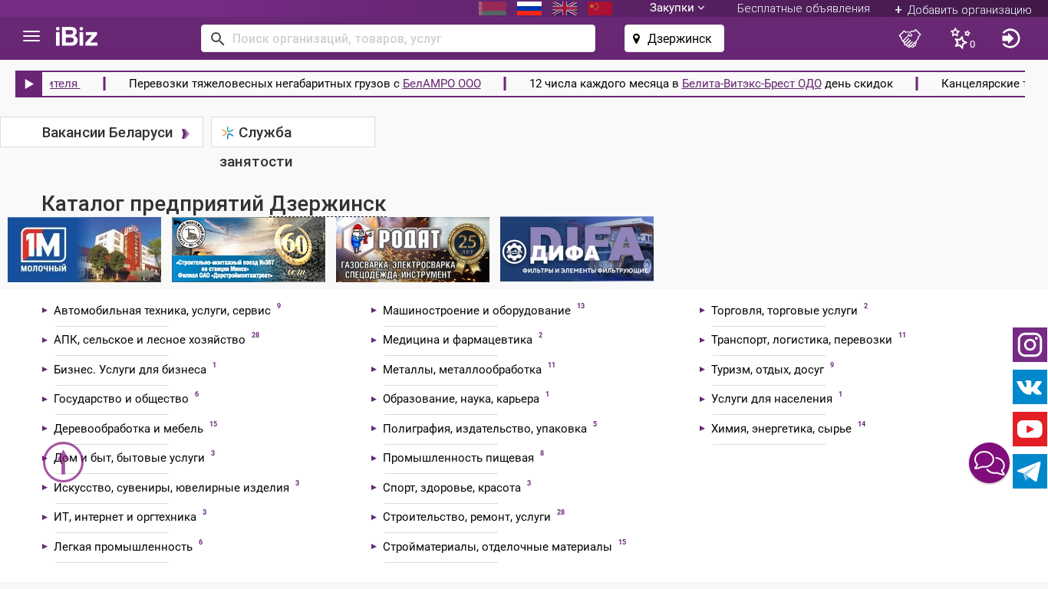Image resolution: width=1048 pixels, height=589 pixels.
Task: Open the VK social link
Action: (1030, 387)
